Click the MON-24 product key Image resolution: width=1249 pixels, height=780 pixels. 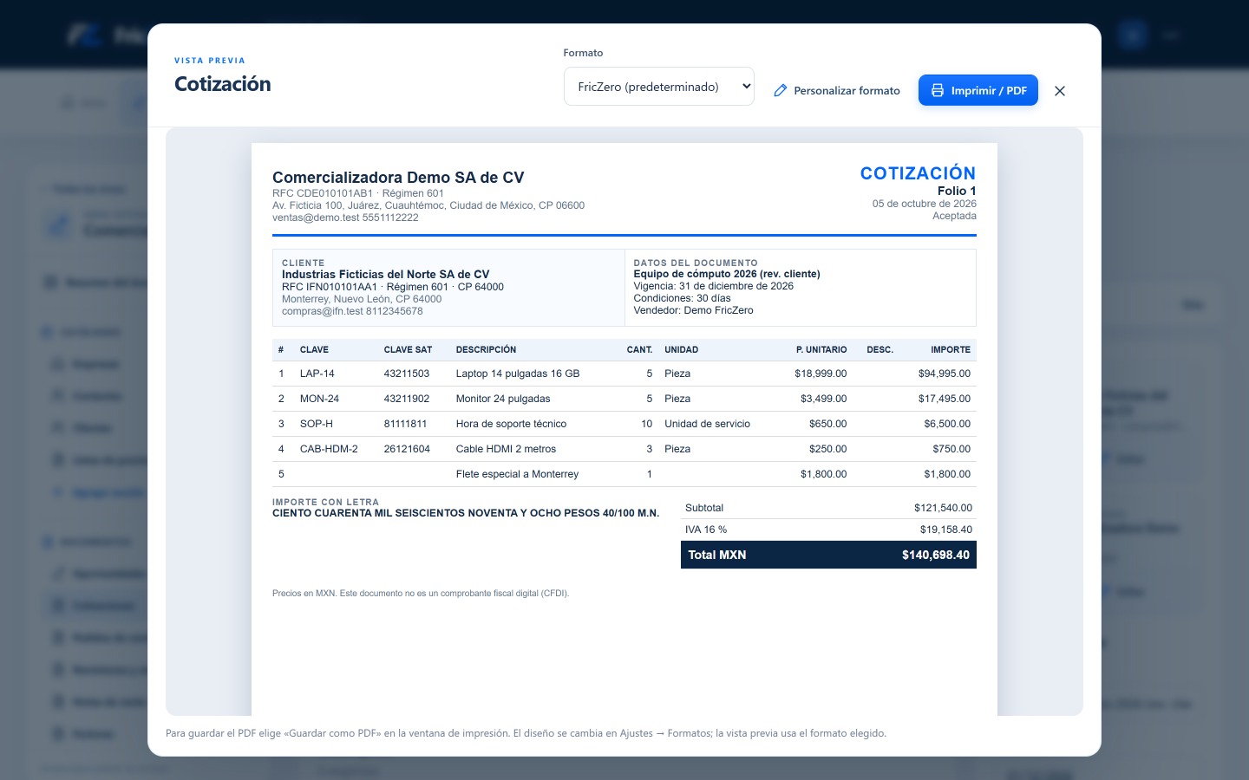(319, 399)
